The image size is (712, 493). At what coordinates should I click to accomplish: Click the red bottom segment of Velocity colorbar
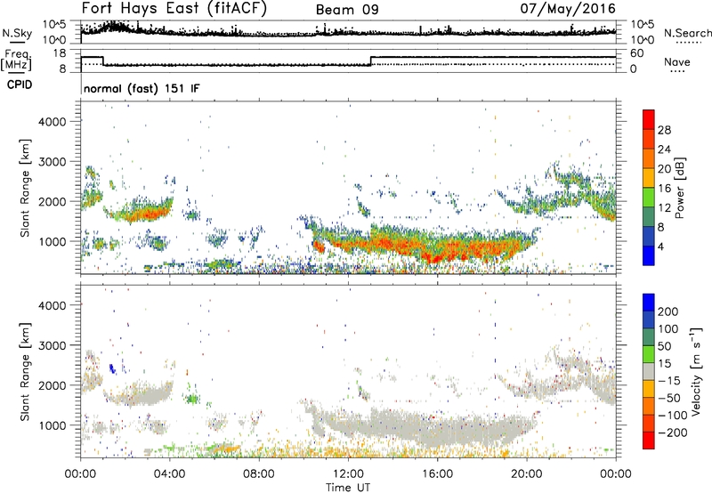649,440
